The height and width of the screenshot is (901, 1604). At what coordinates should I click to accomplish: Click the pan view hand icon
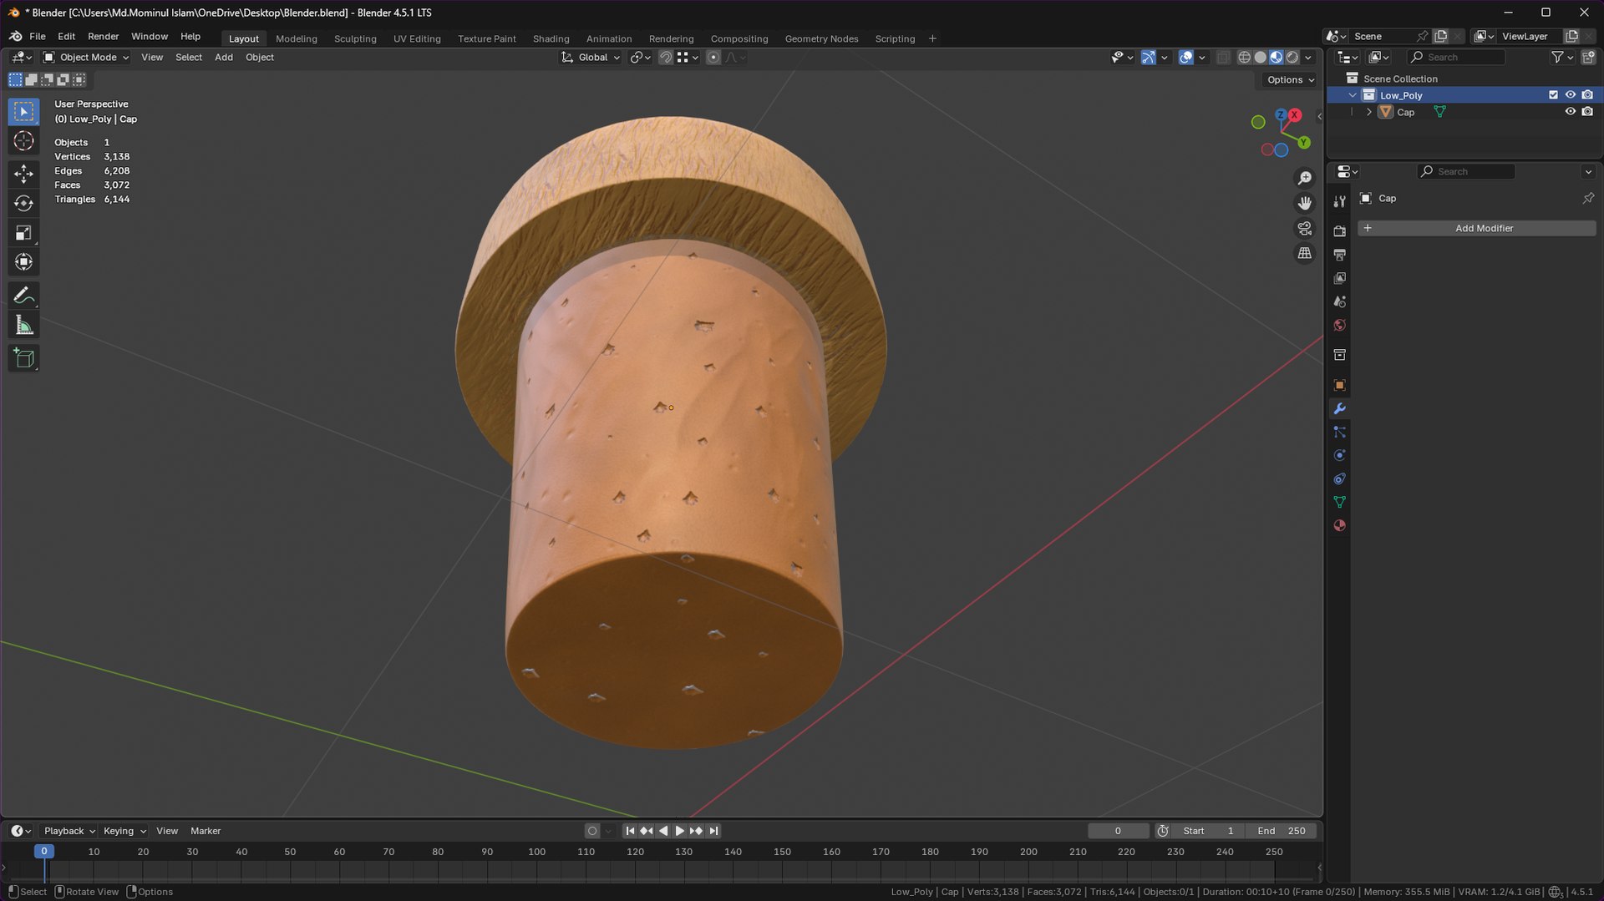click(1304, 203)
